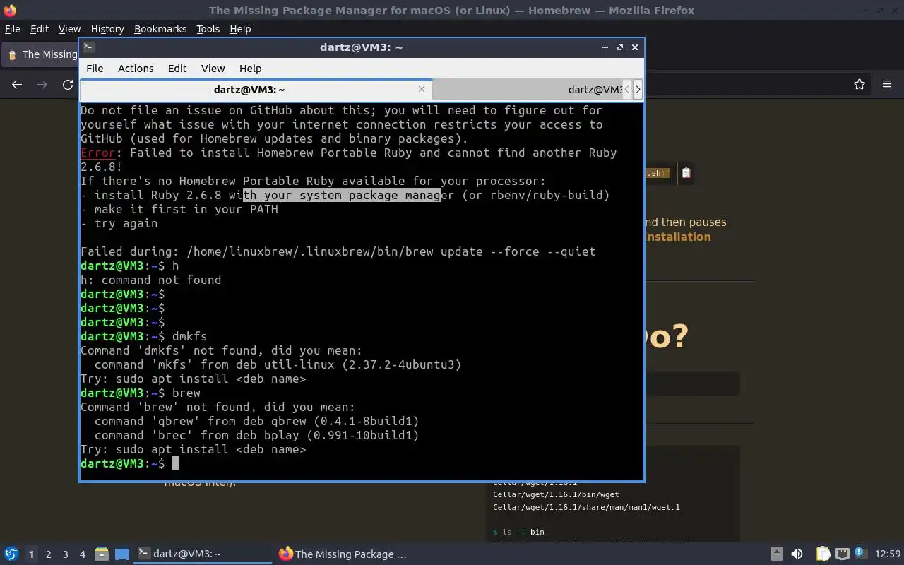Screen dimensions: 904x565
Task: Go back in Firefox
Action: click(x=17, y=85)
